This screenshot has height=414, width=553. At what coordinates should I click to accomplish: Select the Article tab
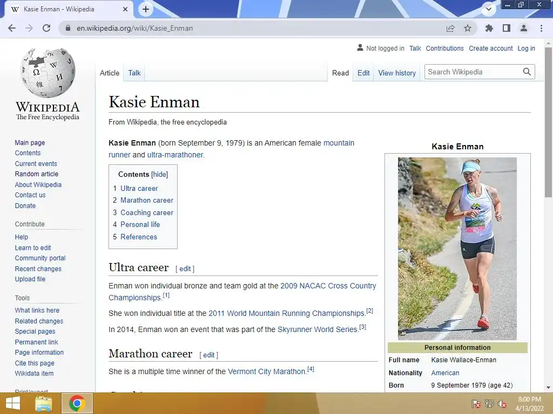[109, 73]
